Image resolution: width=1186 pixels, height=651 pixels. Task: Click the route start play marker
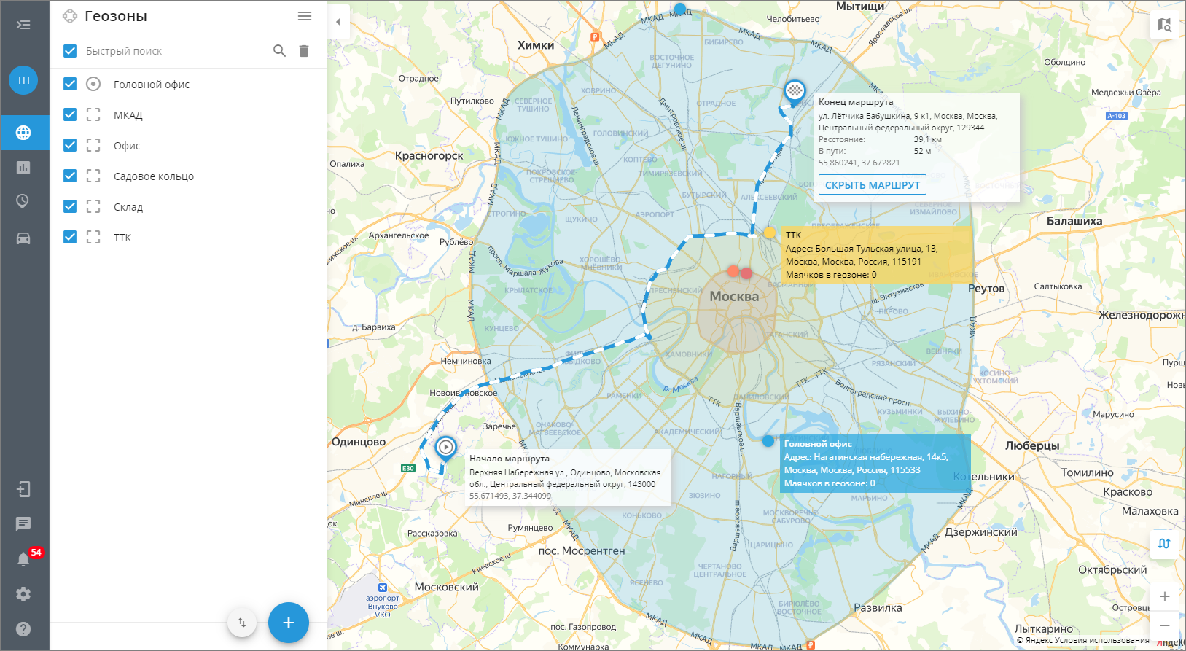pyautogui.click(x=445, y=448)
